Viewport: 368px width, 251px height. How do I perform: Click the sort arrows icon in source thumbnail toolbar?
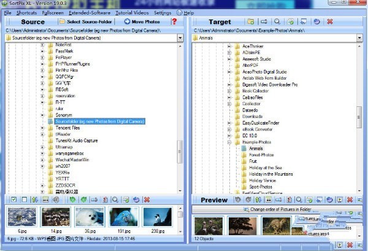[x=35, y=200]
